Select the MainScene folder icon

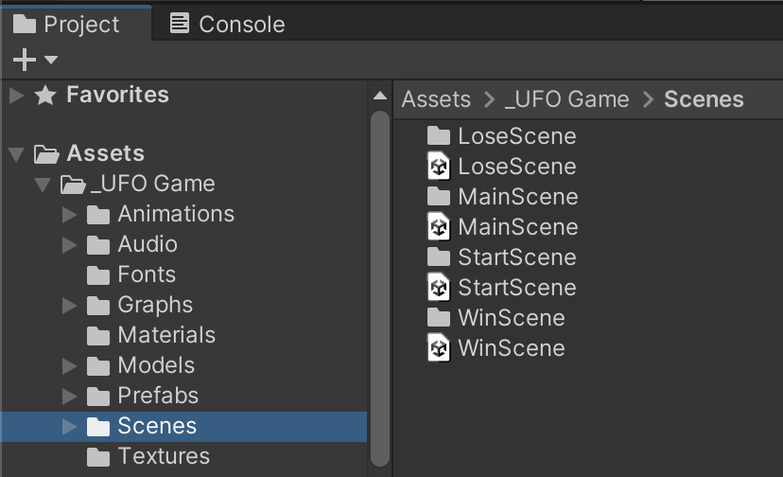[438, 197]
